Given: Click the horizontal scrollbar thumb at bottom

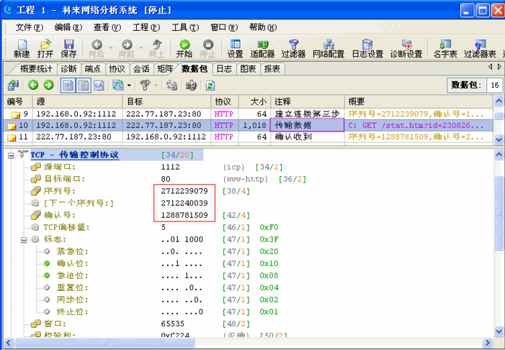Looking at the screenshot, I should click(x=104, y=343).
